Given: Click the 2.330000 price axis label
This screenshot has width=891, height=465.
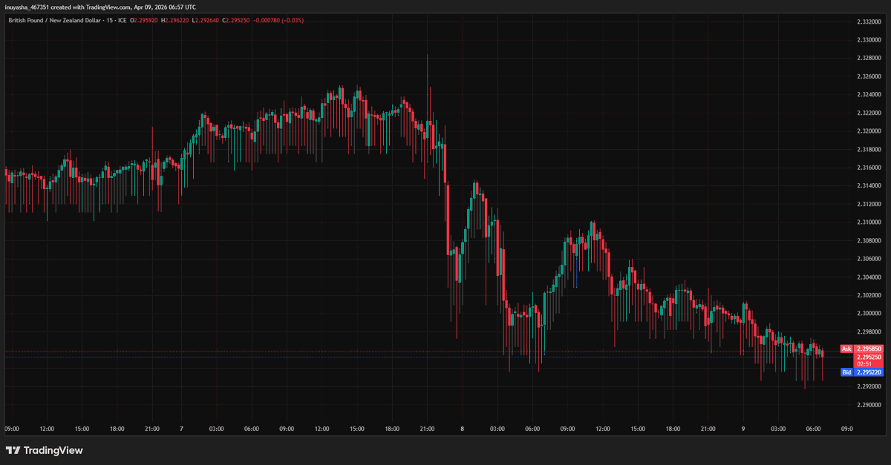Looking at the screenshot, I should click(x=868, y=39).
